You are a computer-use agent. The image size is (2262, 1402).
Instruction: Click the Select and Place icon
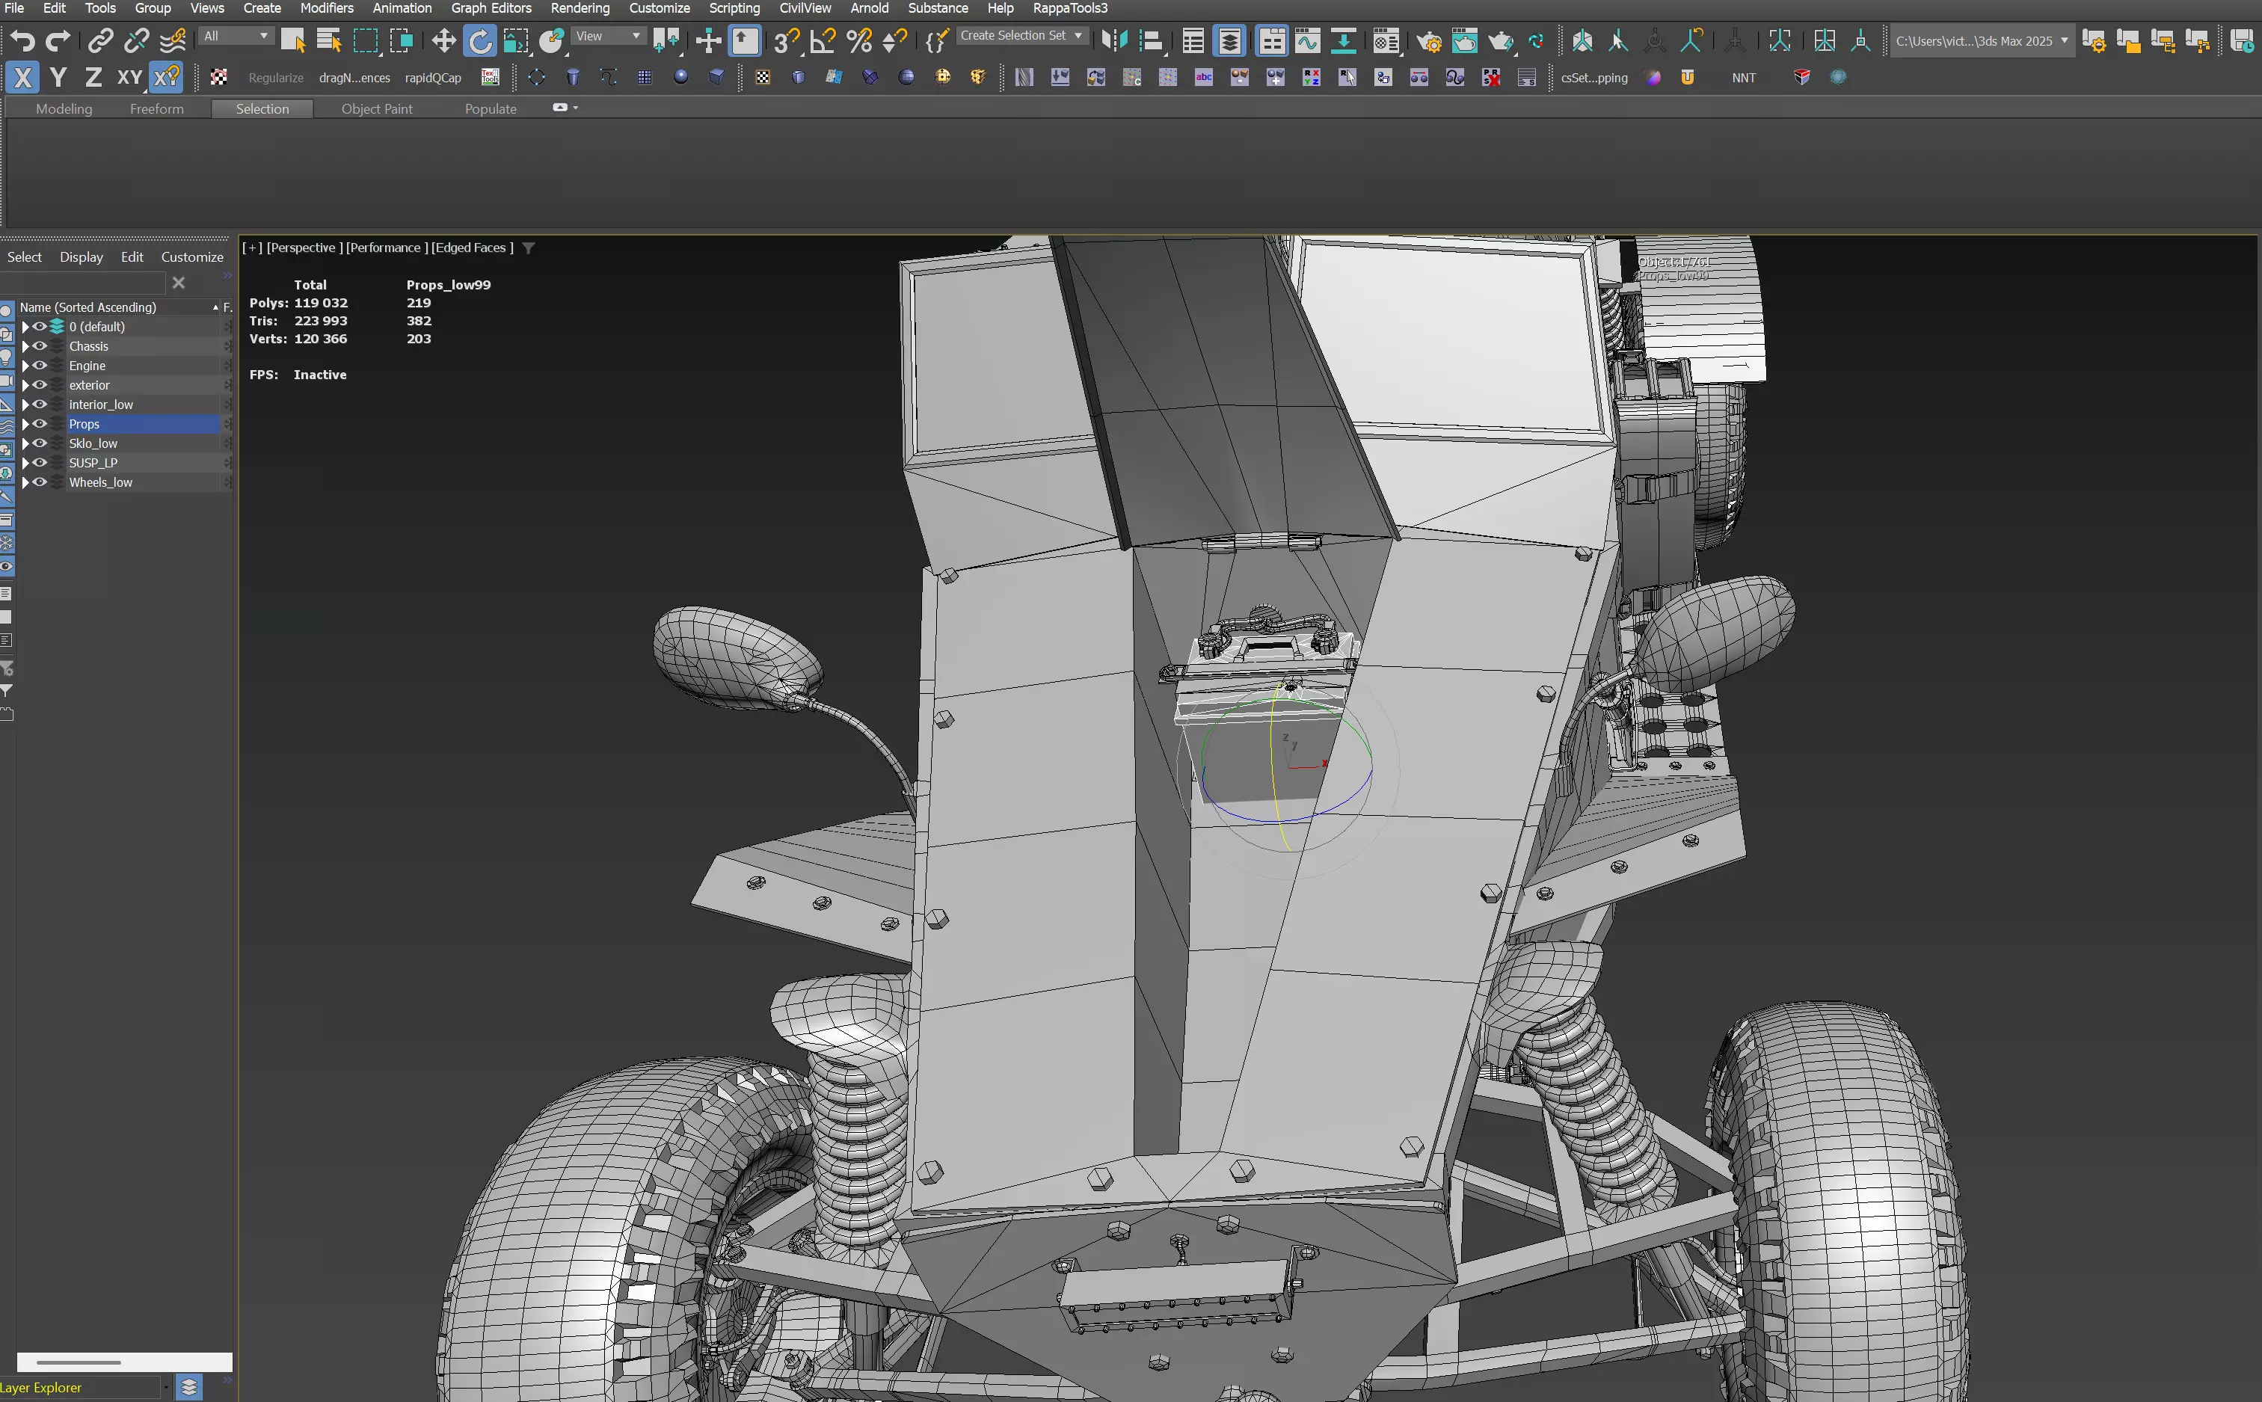[x=552, y=41]
